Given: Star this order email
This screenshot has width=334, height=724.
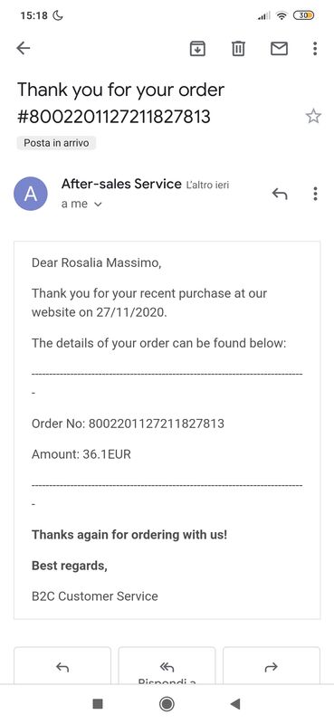Looking at the screenshot, I should coord(313,116).
